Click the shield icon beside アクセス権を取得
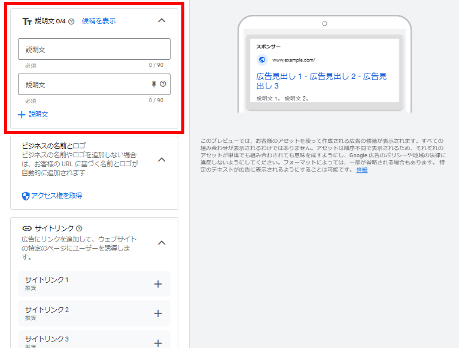 coord(26,196)
